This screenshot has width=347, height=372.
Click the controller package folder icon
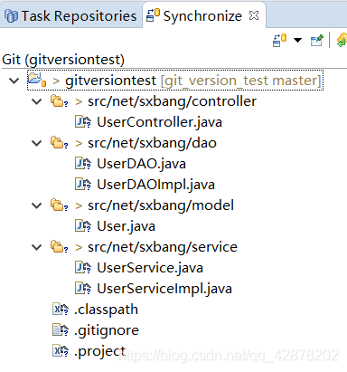tap(59, 101)
